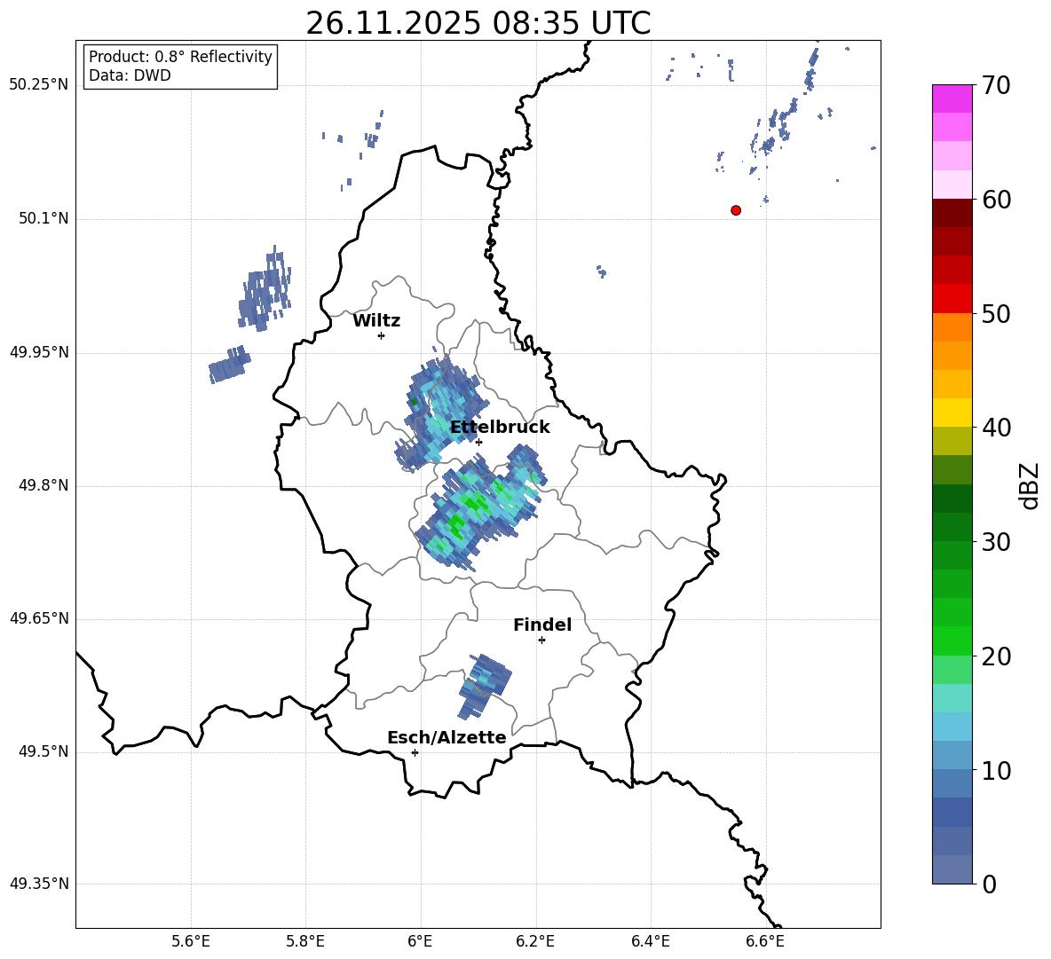Click the 5.8°E longitude label
This screenshot has height=959, width=1051.
(305, 941)
